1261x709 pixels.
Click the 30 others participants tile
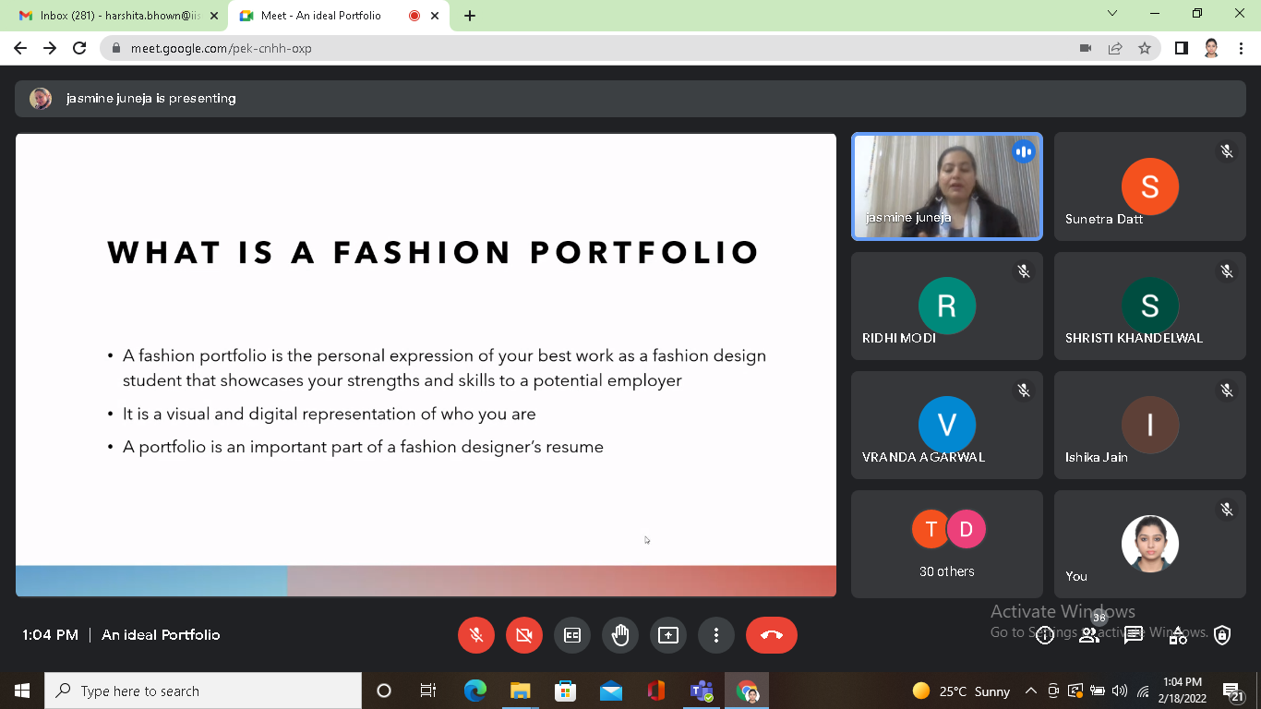tap(946, 544)
